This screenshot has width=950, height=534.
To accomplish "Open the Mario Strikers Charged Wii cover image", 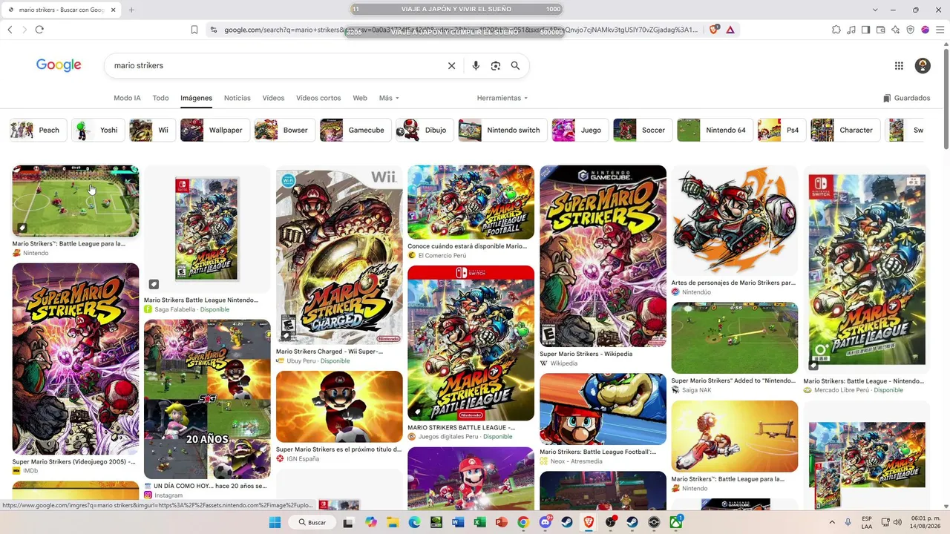I will [339, 256].
